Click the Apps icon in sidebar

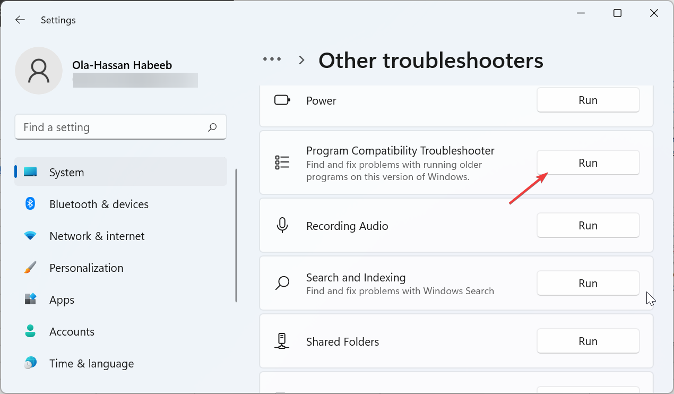pos(30,299)
